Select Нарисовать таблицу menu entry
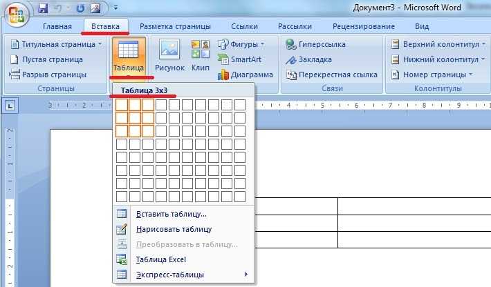 (183, 229)
